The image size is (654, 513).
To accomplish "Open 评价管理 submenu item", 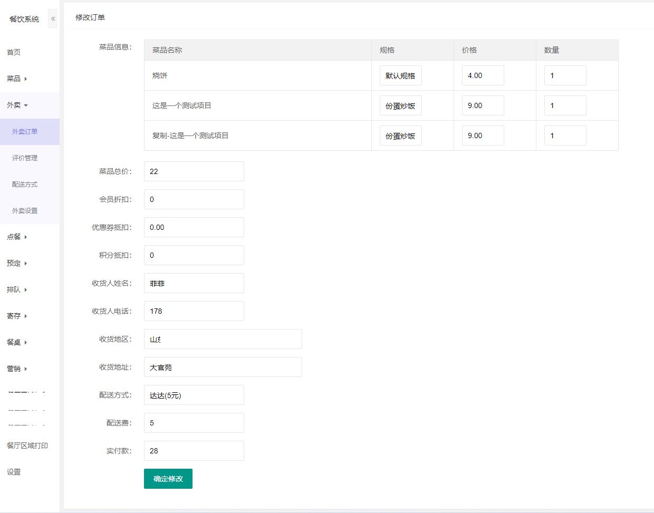I will [25, 158].
